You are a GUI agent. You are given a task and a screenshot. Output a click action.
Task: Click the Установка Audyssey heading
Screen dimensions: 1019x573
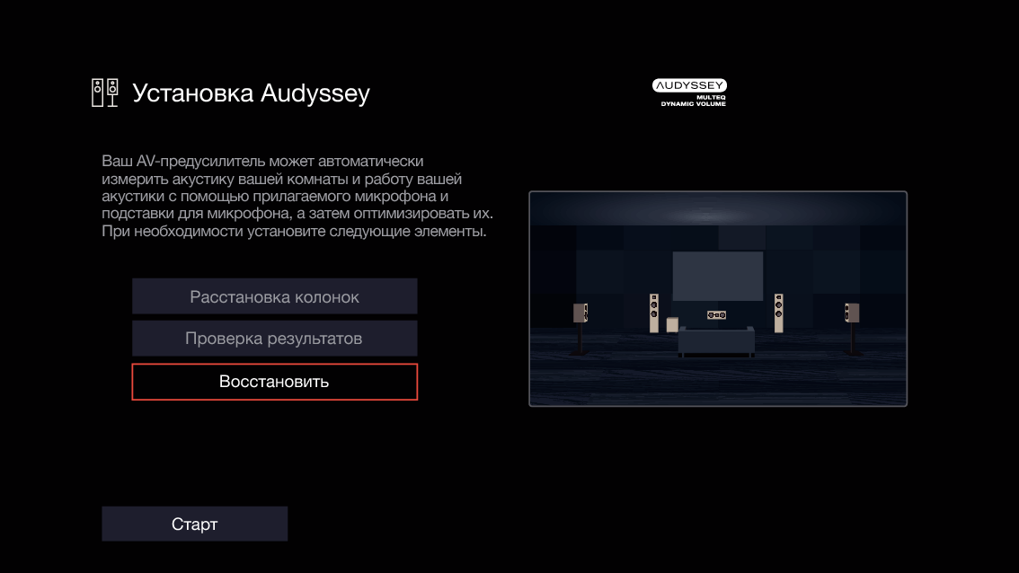tap(251, 93)
